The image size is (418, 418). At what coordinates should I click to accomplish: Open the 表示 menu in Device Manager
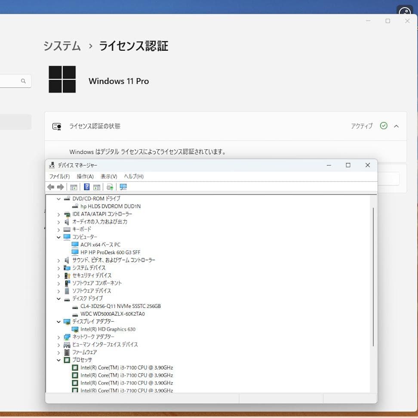click(109, 176)
